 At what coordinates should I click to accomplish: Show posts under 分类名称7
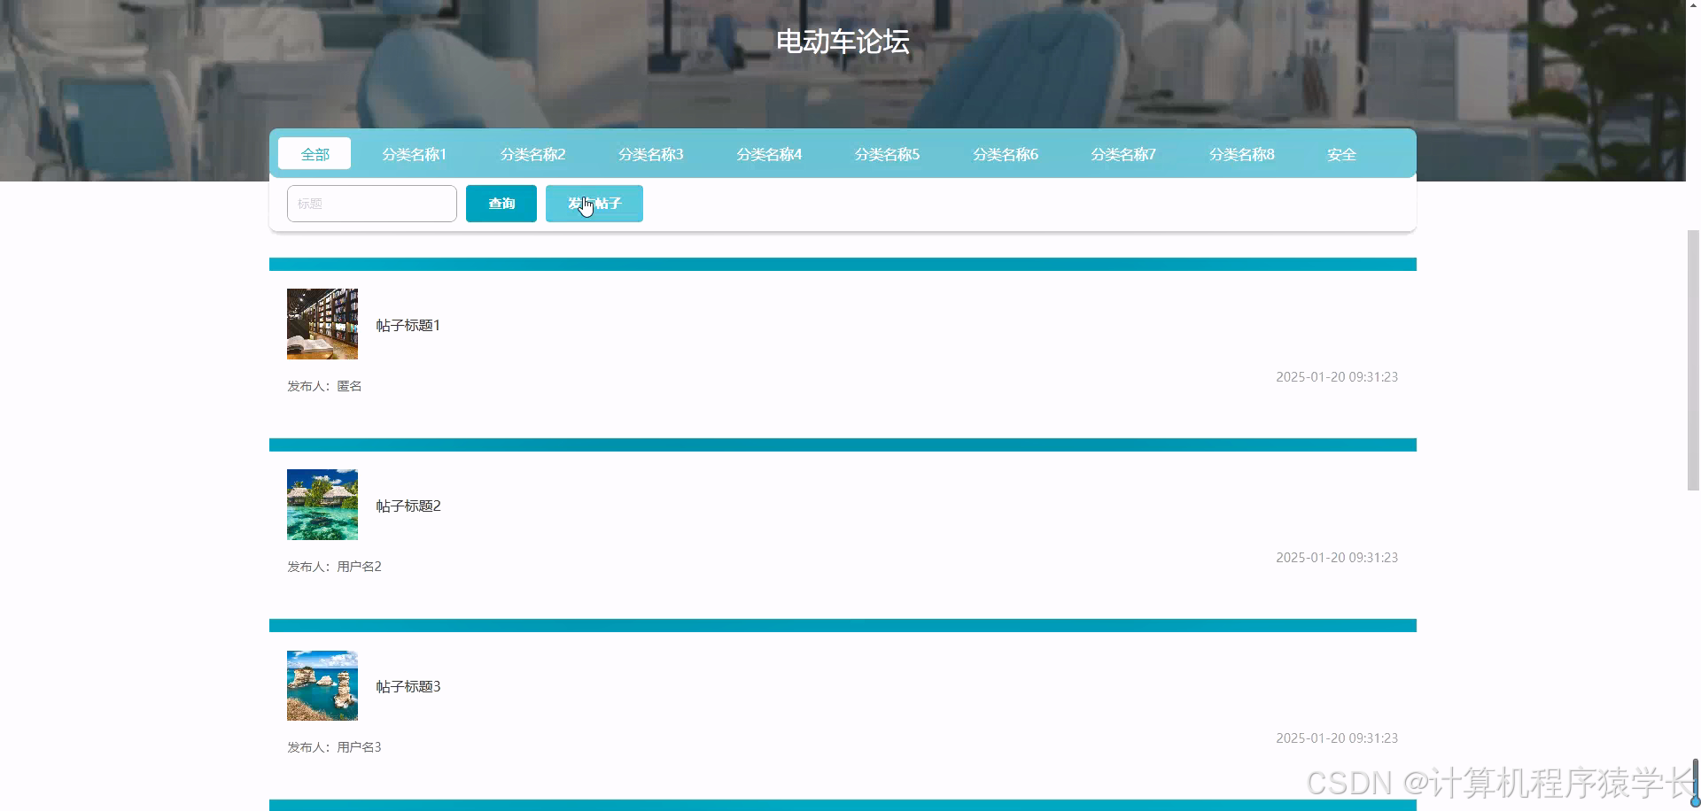tap(1123, 154)
